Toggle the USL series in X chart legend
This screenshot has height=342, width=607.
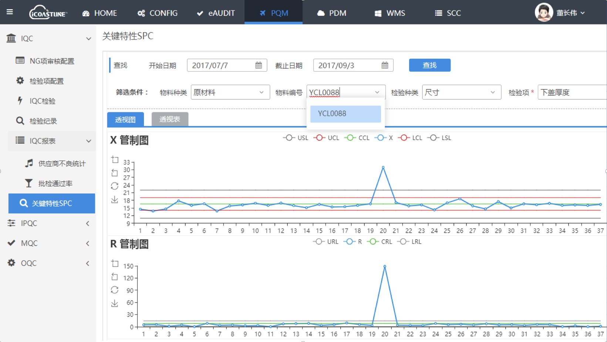pos(296,138)
